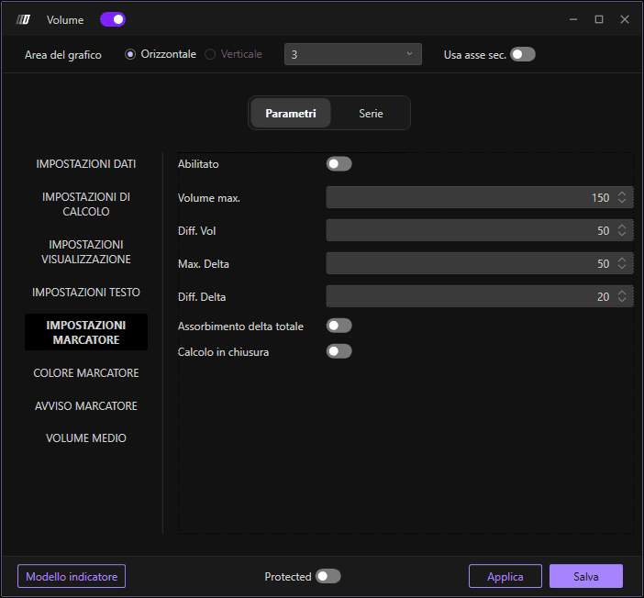Screen dimensions: 644x598
Task: Maximize the Volume settings window
Action: [x=599, y=19]
